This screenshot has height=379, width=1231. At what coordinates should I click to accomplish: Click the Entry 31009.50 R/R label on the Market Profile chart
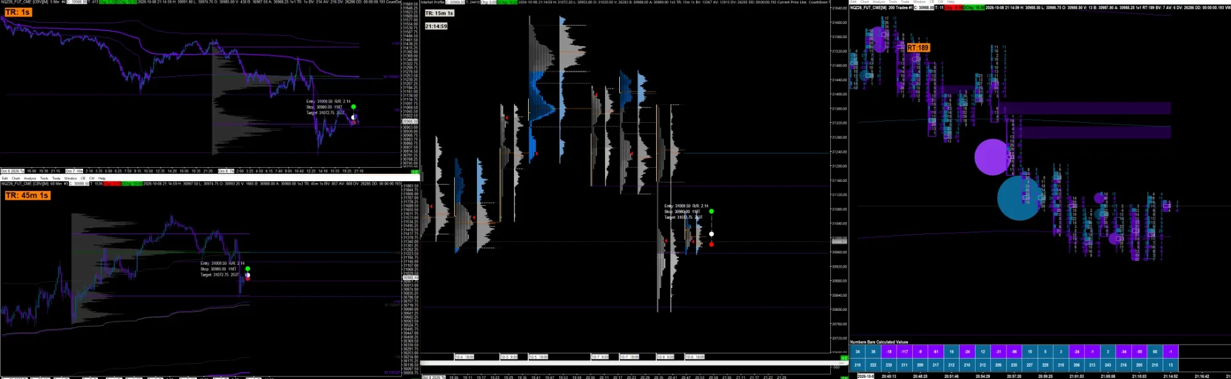pos(686,206)
